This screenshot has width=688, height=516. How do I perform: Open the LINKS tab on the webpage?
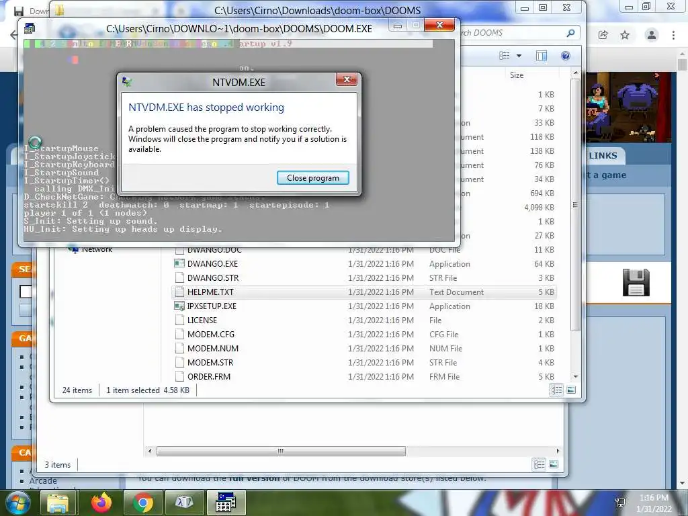pos(603,155)
